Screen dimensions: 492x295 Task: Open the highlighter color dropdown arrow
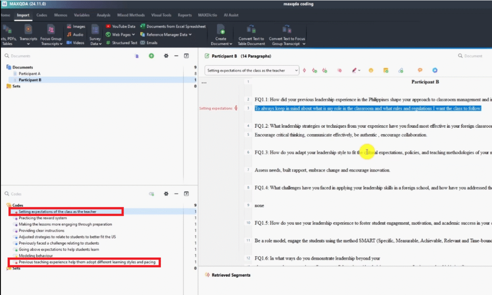[360, 71]
